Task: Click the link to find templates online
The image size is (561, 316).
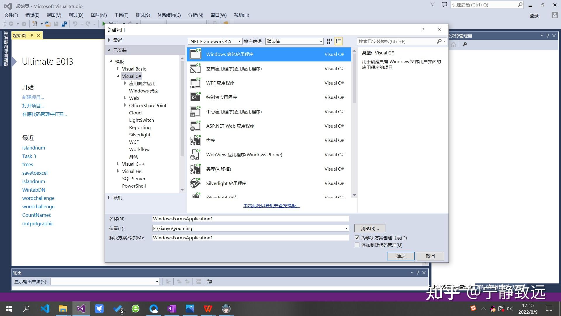Action: (x=271, y=206)
